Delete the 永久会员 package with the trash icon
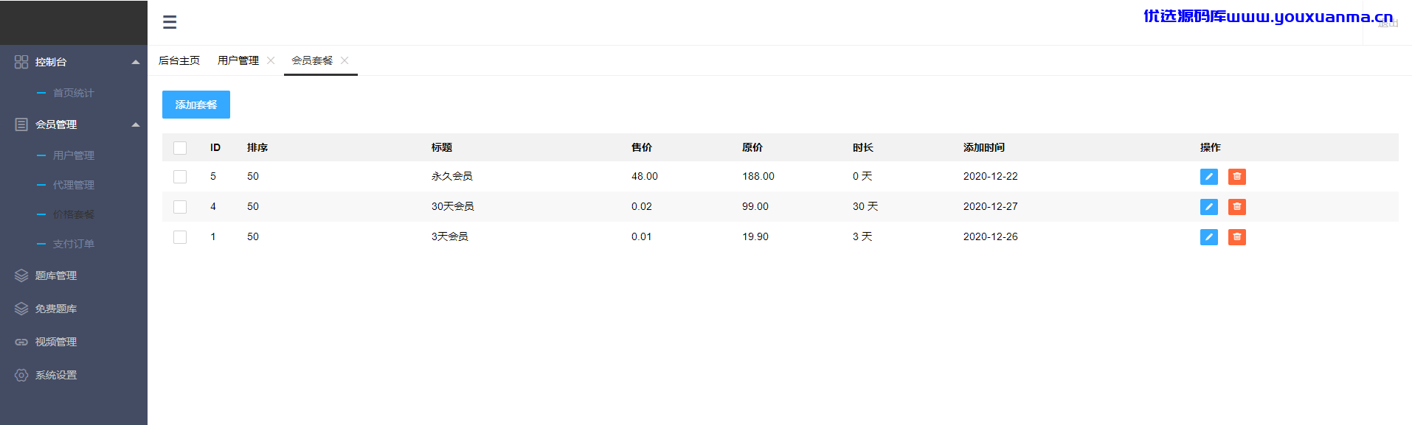Viewport: 1412px width, 425px height. [1237, 177]
